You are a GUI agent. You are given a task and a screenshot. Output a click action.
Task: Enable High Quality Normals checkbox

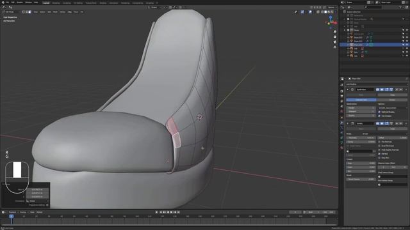pyautogui.click(x=379, y=150)
